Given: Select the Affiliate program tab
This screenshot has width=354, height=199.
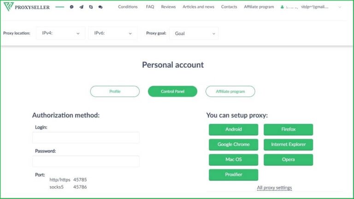Looking at the screenshot, I should [x=230, y=91].
